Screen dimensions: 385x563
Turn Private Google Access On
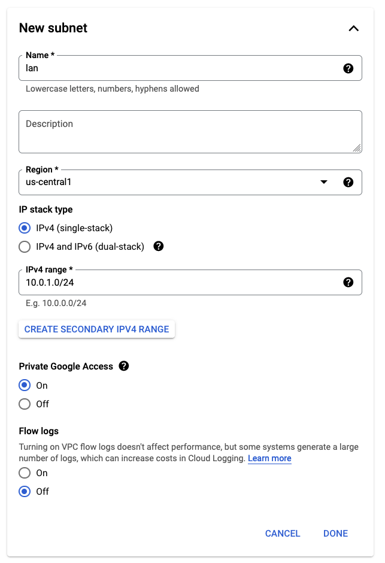point(25,385)
